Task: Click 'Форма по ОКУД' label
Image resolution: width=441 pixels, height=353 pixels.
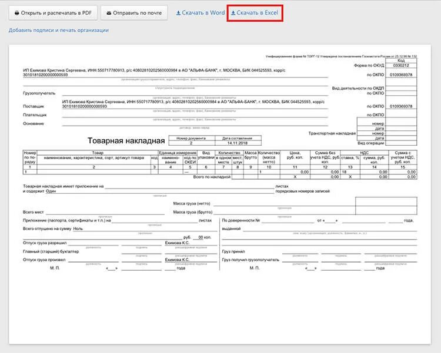Action: (369, 65)
